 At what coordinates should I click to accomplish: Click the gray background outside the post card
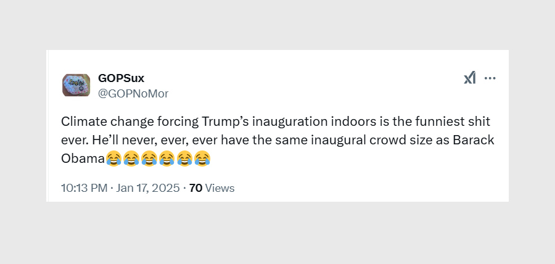click(x=277, y=234)
